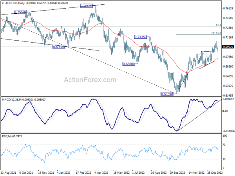Click the 0.72885 price axis value
Image resolution: width=235 pixels, height=176 pixels.
[228, 28]
